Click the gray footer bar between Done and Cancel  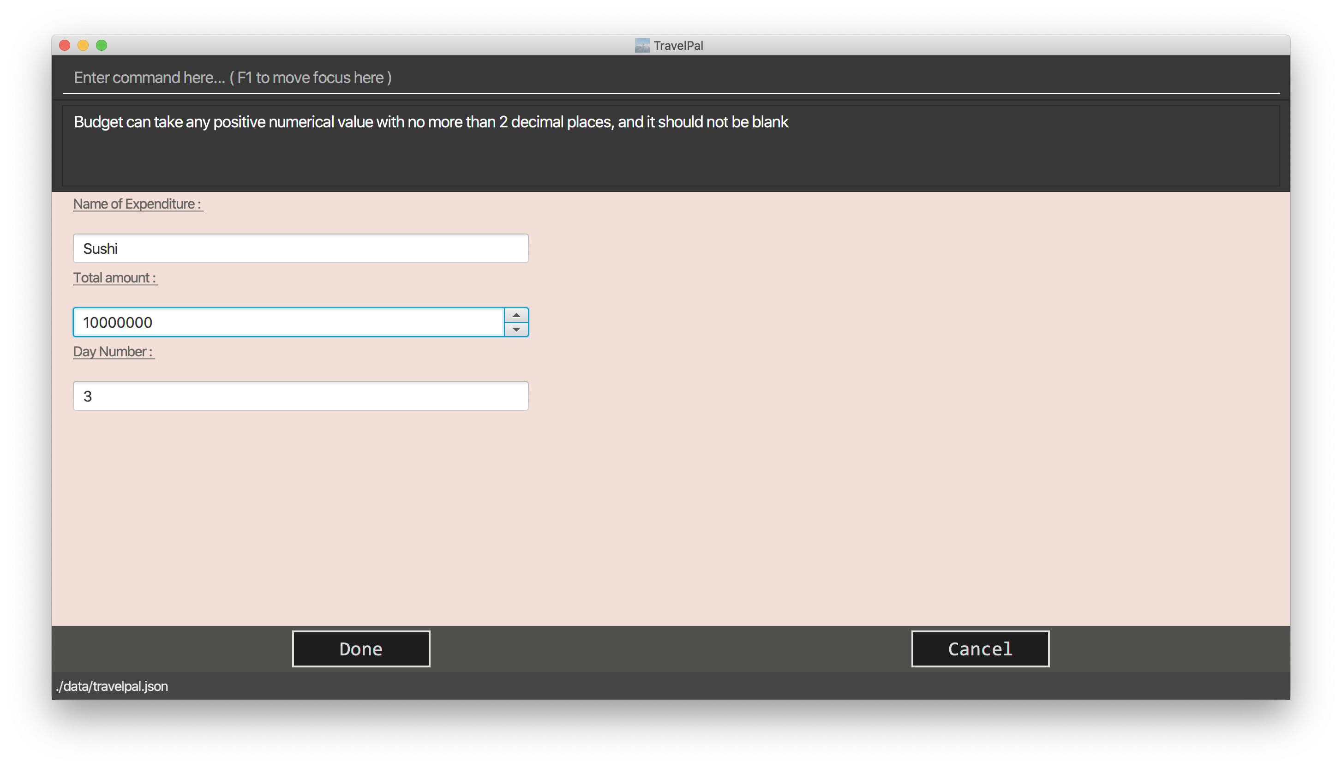point(670,649)
